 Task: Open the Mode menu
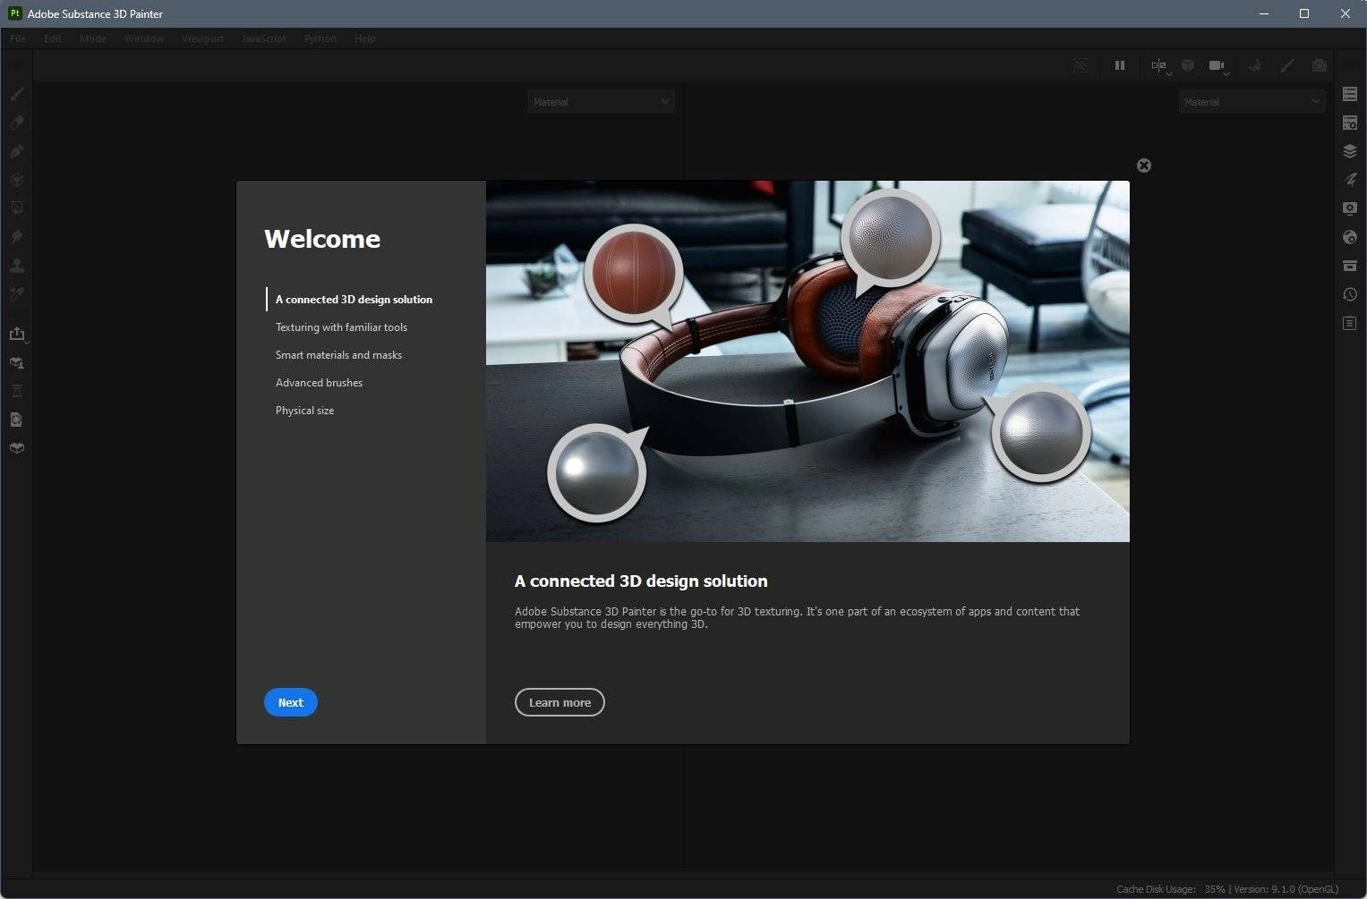click(93, 38)
